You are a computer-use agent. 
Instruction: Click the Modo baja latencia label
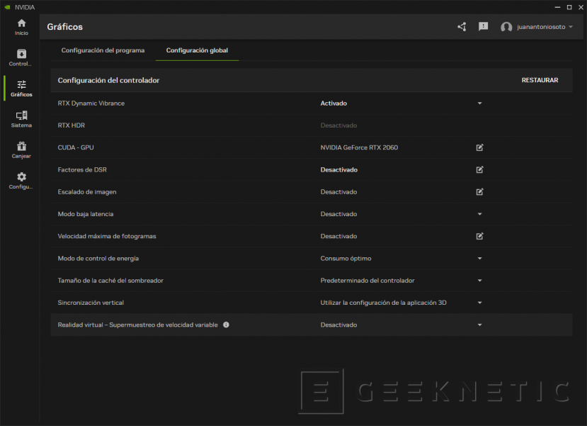pyautogui.click(x=86, y=214)
